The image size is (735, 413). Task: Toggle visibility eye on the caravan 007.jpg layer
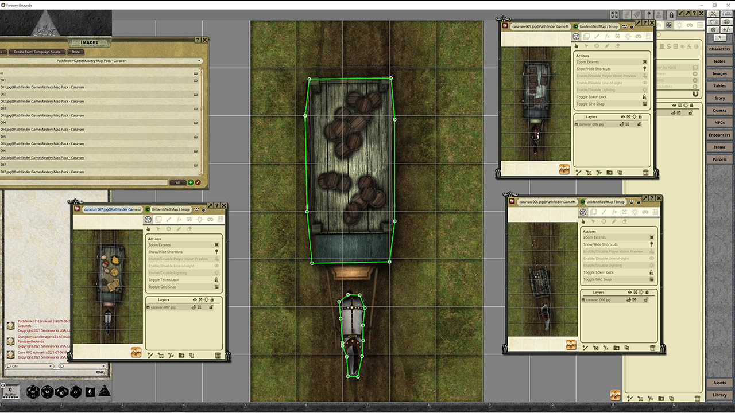(194, 307)
